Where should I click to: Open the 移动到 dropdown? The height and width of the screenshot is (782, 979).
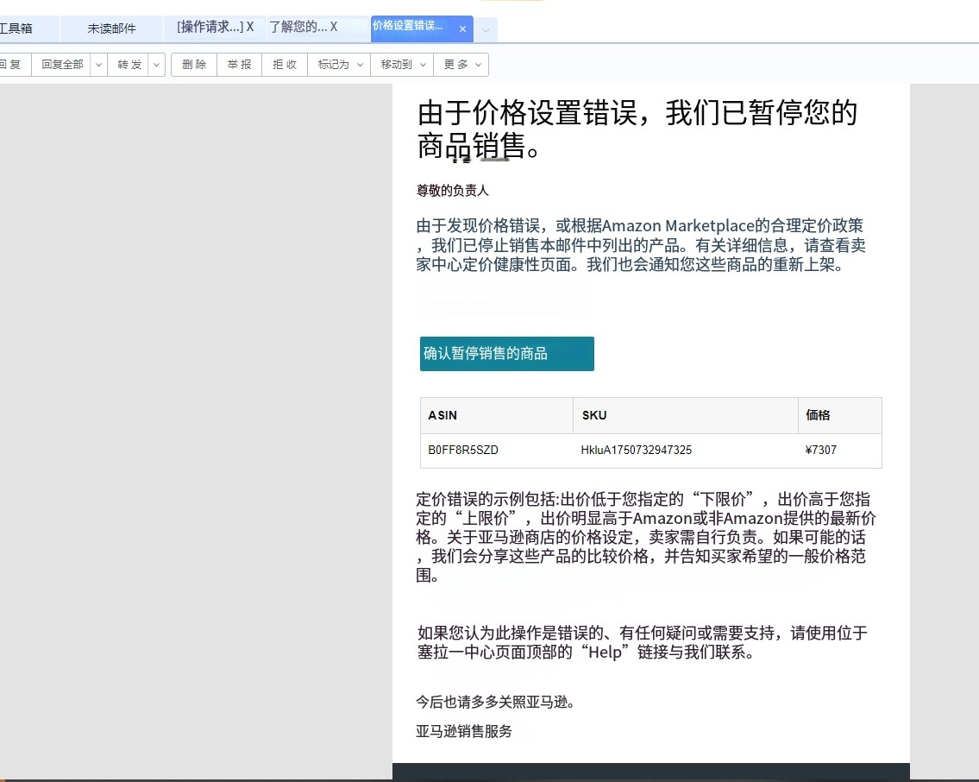point(403,65)
